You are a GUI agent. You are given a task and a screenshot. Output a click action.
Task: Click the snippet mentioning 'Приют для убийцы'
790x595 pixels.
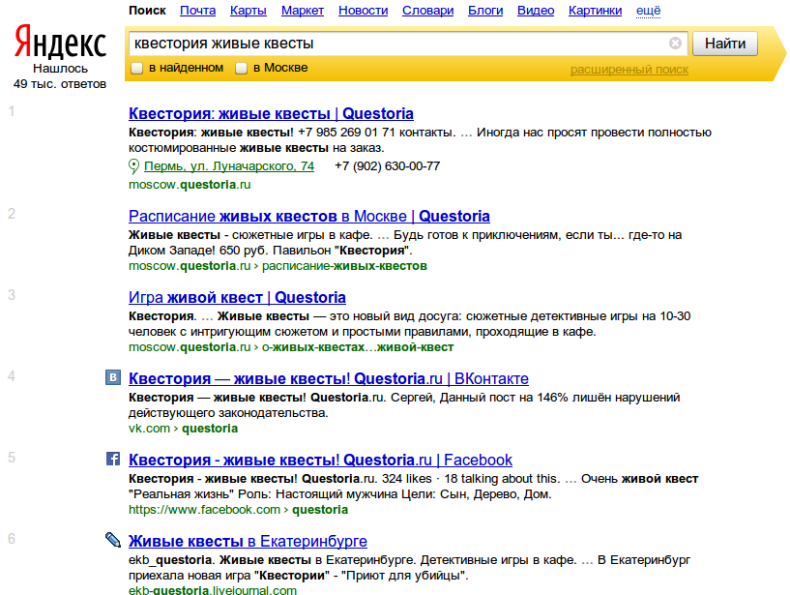[x=409, y=567]
